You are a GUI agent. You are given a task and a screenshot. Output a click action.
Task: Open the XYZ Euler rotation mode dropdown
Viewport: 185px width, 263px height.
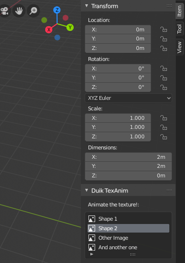[128, 98]
